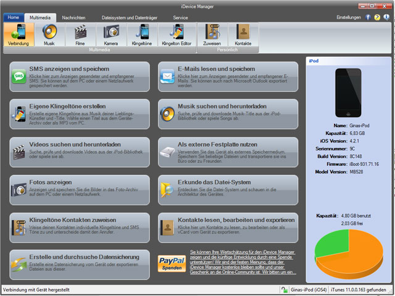
Task: Open the Kontakte address book icon
Action: 243,35
